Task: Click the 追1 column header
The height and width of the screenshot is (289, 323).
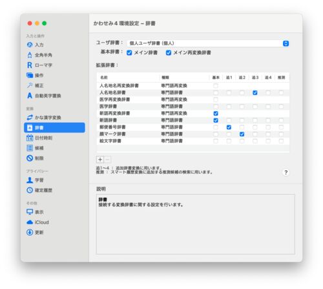Action: [x=229, y=78]
